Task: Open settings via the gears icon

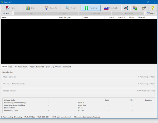Action: pyautogui.click(x=144, y=8)
